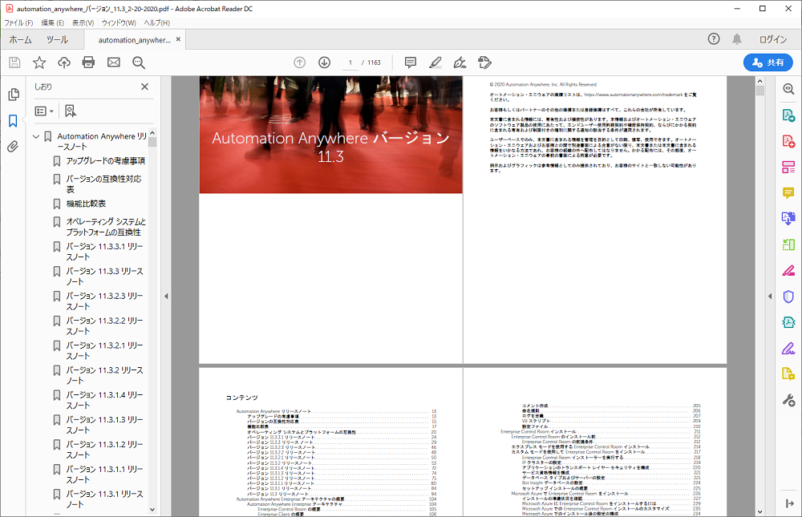Open the 編集 menu
This screenshot has width=802, height=517.
click(53, 23)
